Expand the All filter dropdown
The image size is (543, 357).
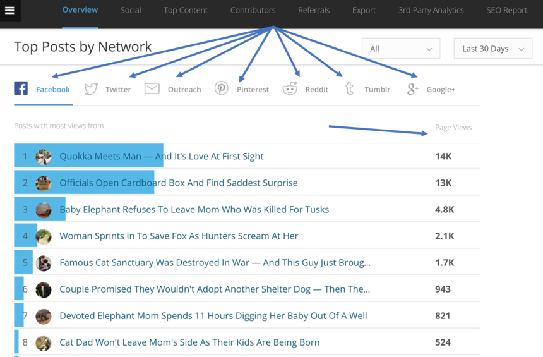(x=401, y=49)
